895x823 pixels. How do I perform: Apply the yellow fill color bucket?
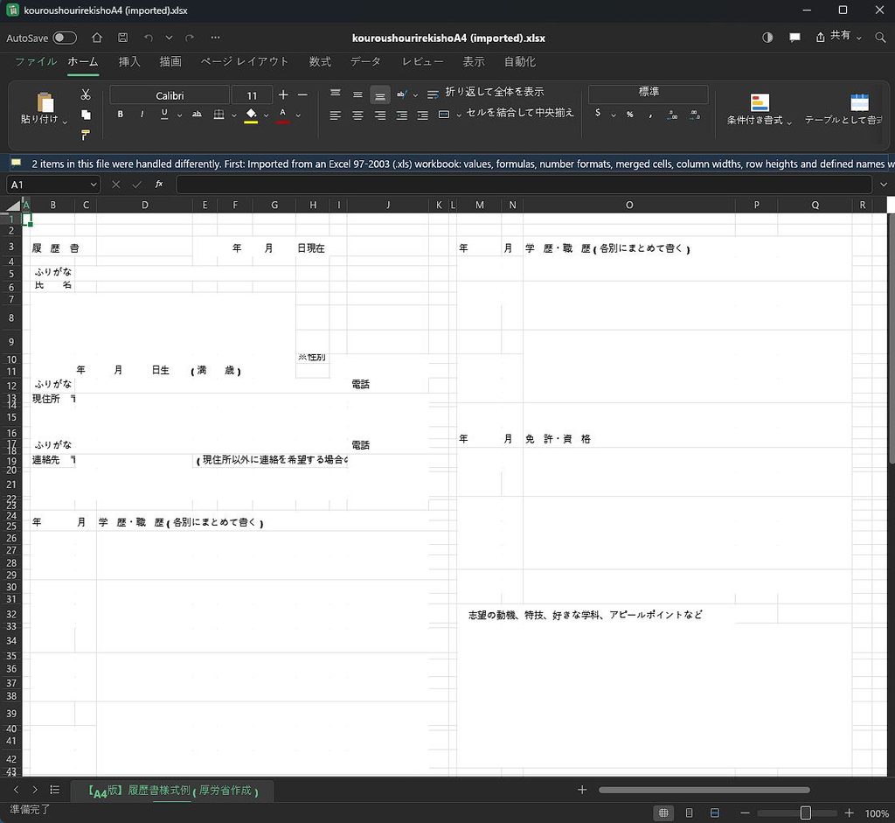pos(251,115)
